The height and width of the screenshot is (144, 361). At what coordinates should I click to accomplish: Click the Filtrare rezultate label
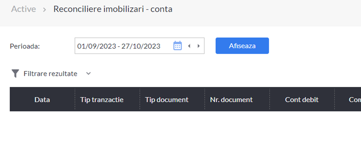(x=50, y=74)
